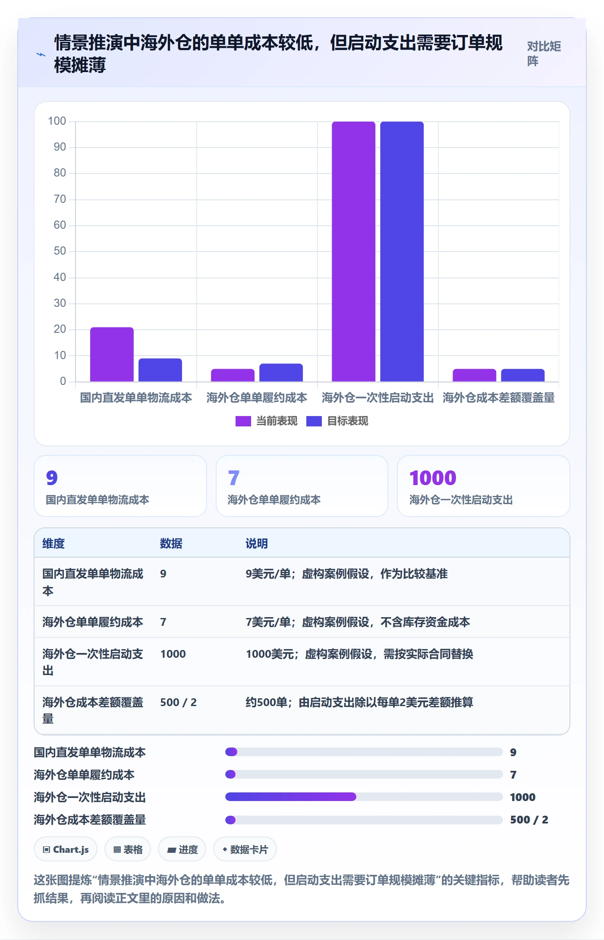Click the 国内直发单单物流成本 progress bar
The width and height of the screenshot is (604, 940).
pos(364,752)
